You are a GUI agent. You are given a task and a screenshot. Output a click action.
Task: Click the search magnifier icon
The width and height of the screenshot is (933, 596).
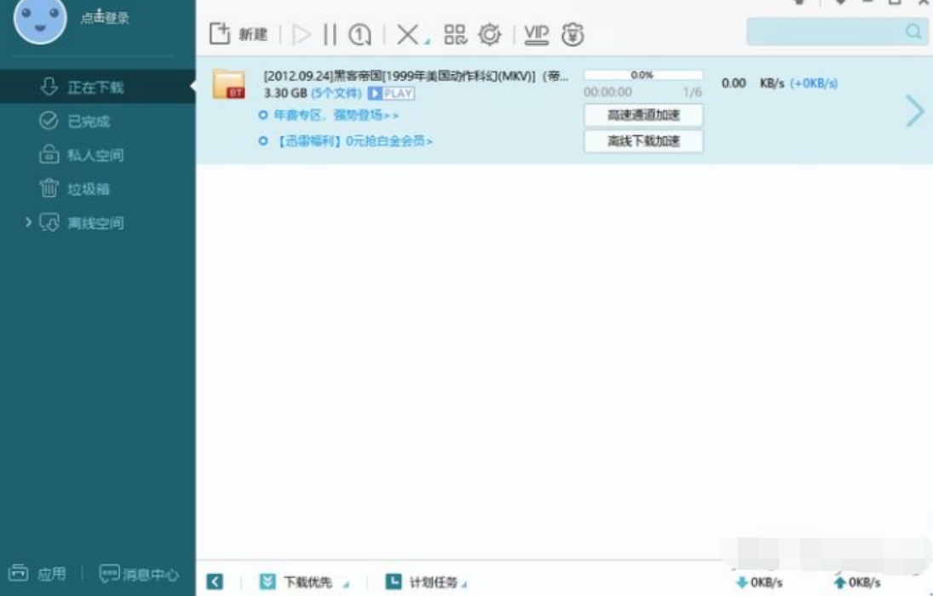[x=913, y=31]
